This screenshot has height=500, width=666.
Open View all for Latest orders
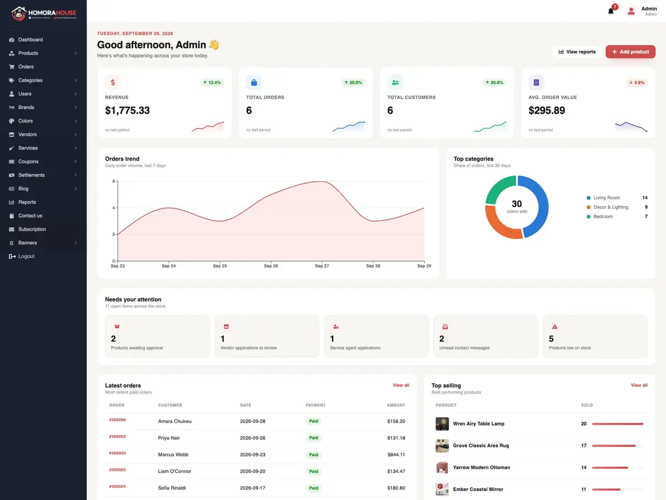[401, 385]
